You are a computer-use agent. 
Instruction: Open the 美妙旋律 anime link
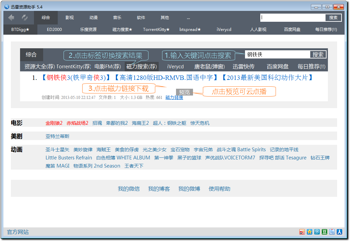click(83, 150)
